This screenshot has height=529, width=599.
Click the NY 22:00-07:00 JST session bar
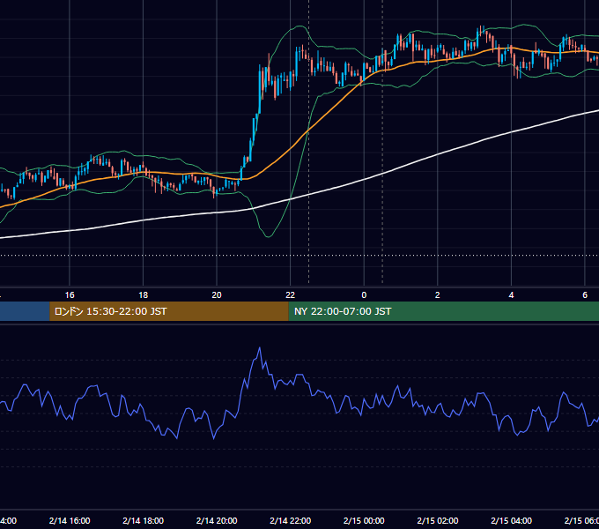pos(443,311)
